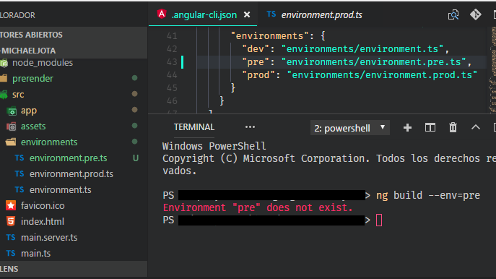This screenshot has width=496, height=279.
Task: Click the "environments/environment.ts" string on line 42
Action: pyautogui.click(x=362, y=48)
